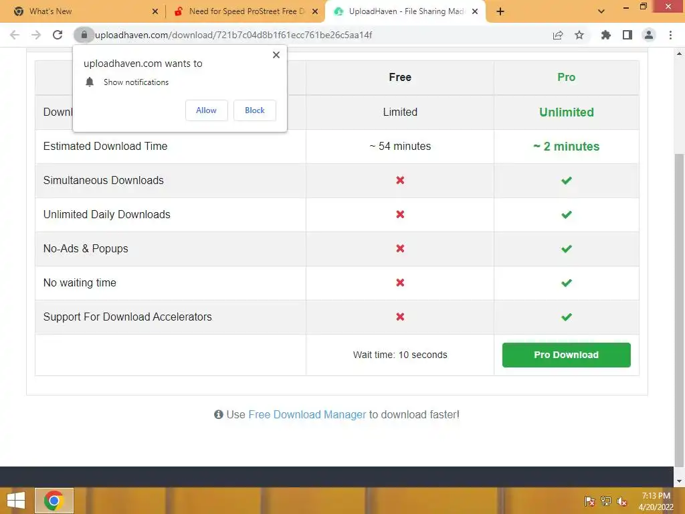Screen dimensions: 685x514
Task: Click the 'Unlimited' Pro cell
Action: [x=566, y=112]
